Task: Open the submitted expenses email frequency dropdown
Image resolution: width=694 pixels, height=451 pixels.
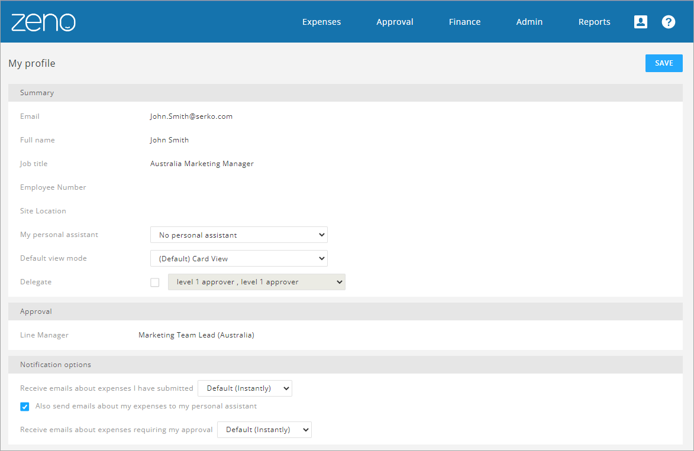Action: tap(245, 388)
